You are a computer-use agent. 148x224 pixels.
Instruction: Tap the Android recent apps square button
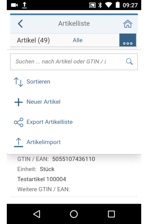(111, 214)
